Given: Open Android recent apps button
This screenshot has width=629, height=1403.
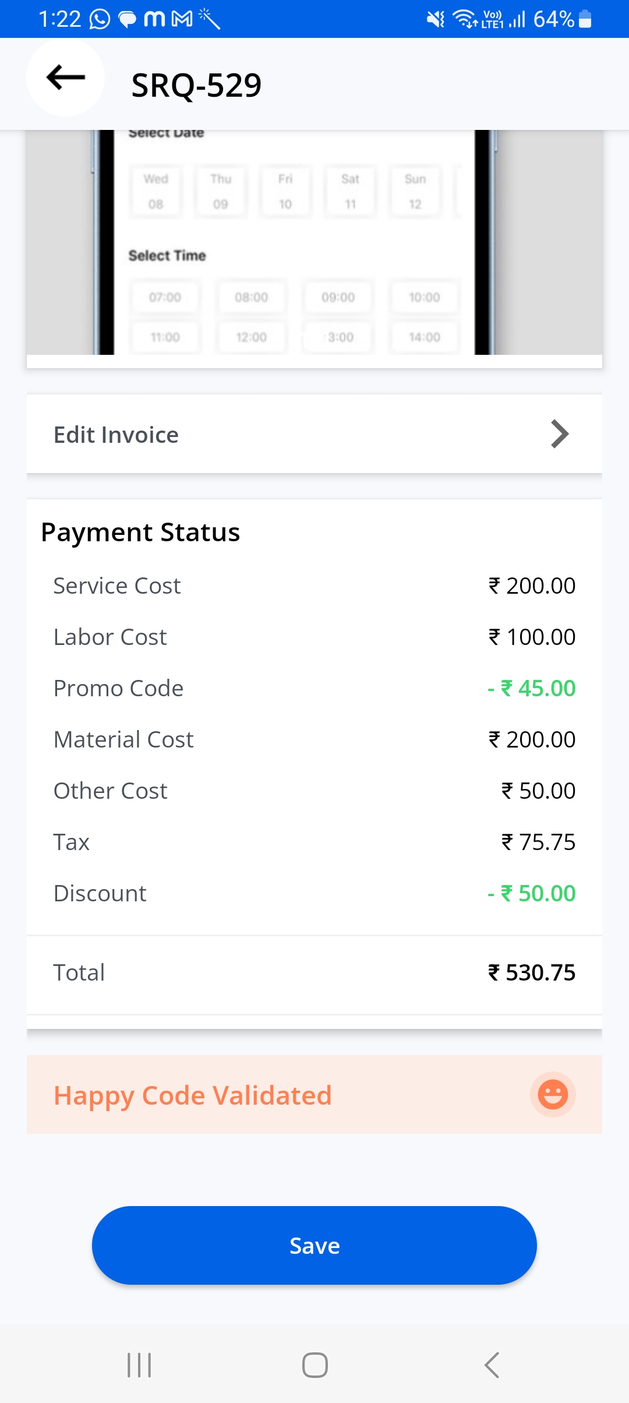Looking at the screenshot, I should 139,1365.
